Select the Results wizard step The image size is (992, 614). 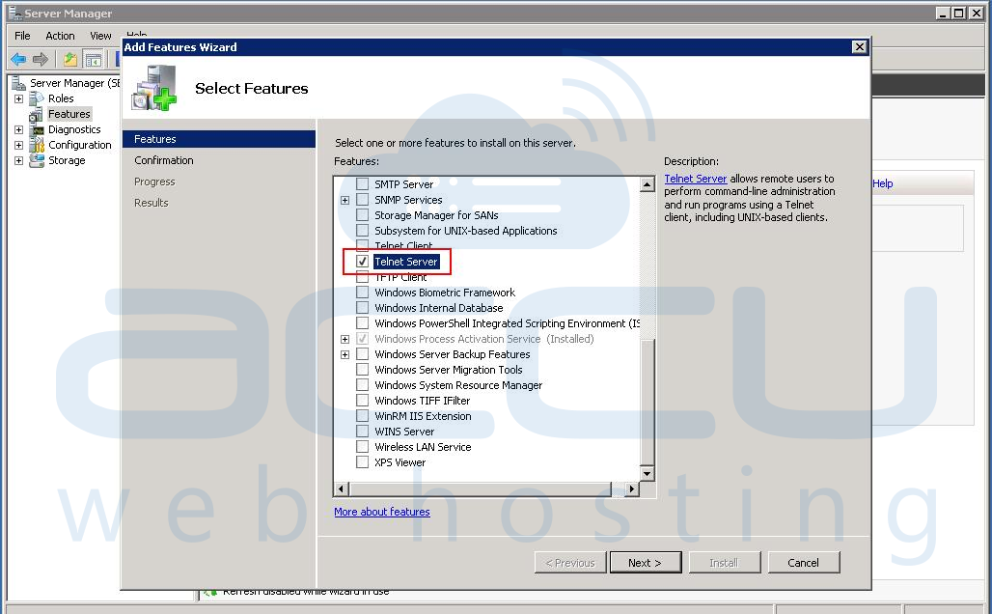[152, 203]
